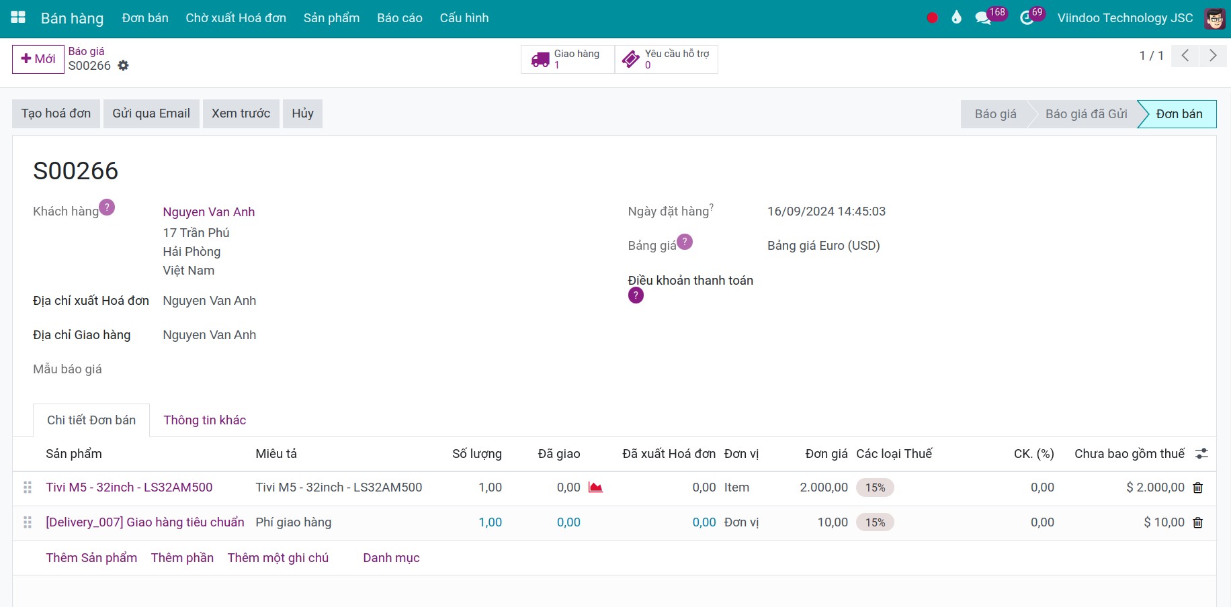Screen dimensions: 1231x607
Task: Go to previous record arrow
Action: pyautogui.click(x=1185, y=56)
